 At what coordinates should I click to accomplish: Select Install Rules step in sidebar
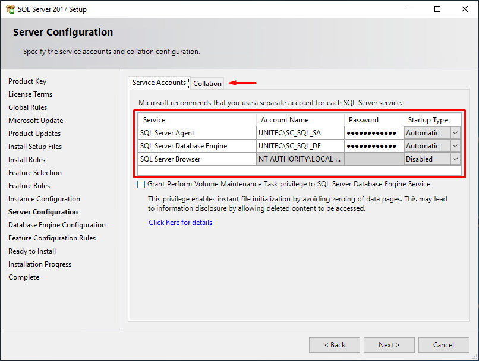pyautogui.click(x=27, y=160)
